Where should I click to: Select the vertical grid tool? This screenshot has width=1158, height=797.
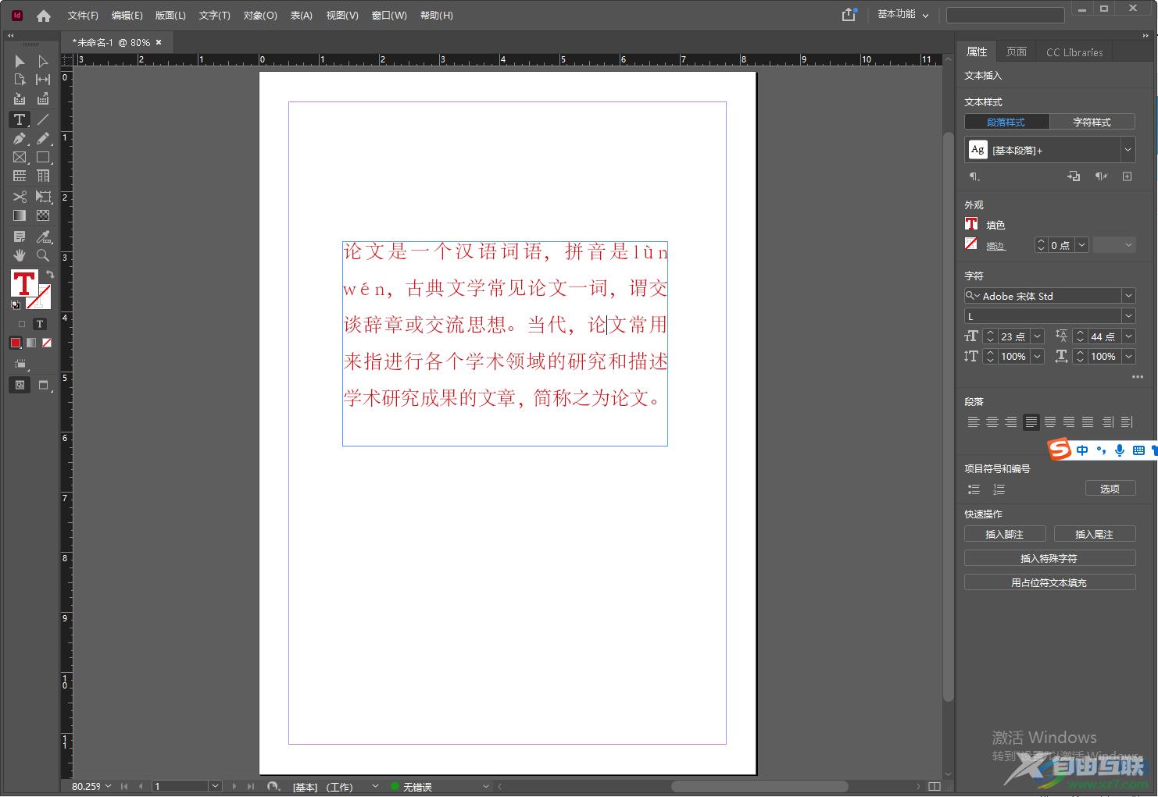tap(43, 176)
